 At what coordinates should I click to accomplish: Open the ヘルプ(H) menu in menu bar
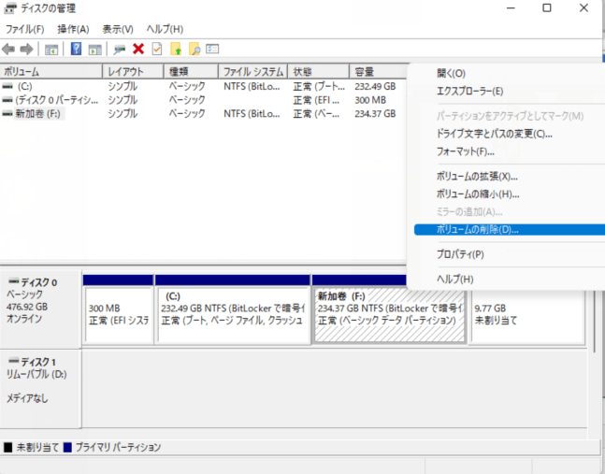coord(165,29)
